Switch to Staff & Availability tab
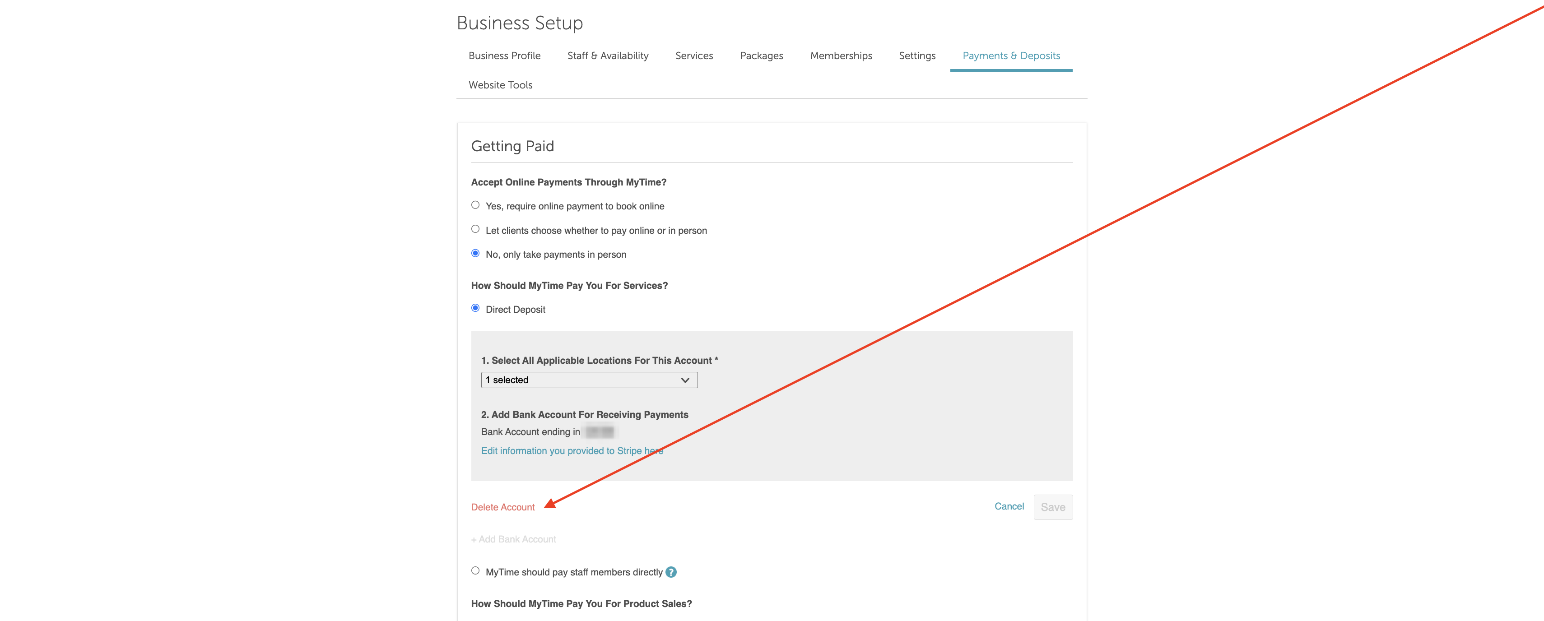 tap(607, 56)
